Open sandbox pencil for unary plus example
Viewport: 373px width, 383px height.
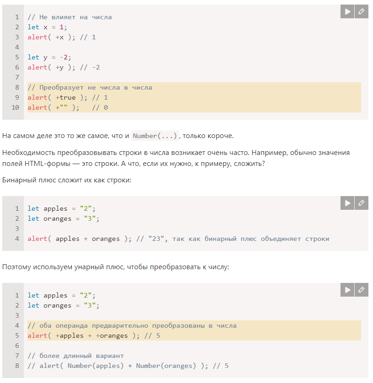(x=362, y=290)
